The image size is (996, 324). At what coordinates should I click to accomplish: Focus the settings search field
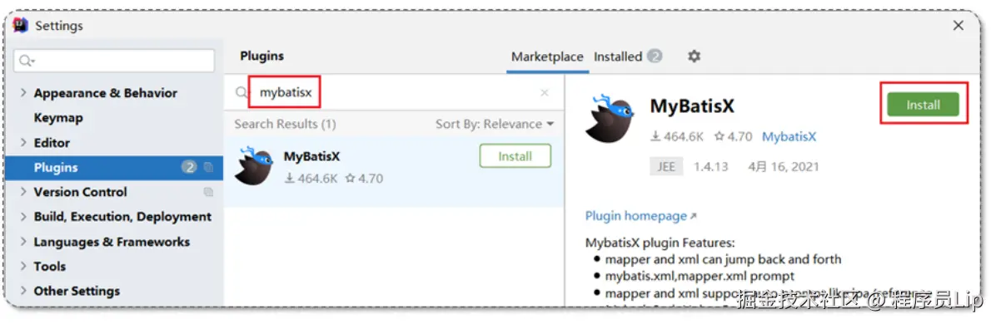tap(114, 61)
